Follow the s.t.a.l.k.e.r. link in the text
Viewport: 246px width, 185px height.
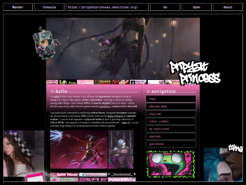[x=104, y=106]
